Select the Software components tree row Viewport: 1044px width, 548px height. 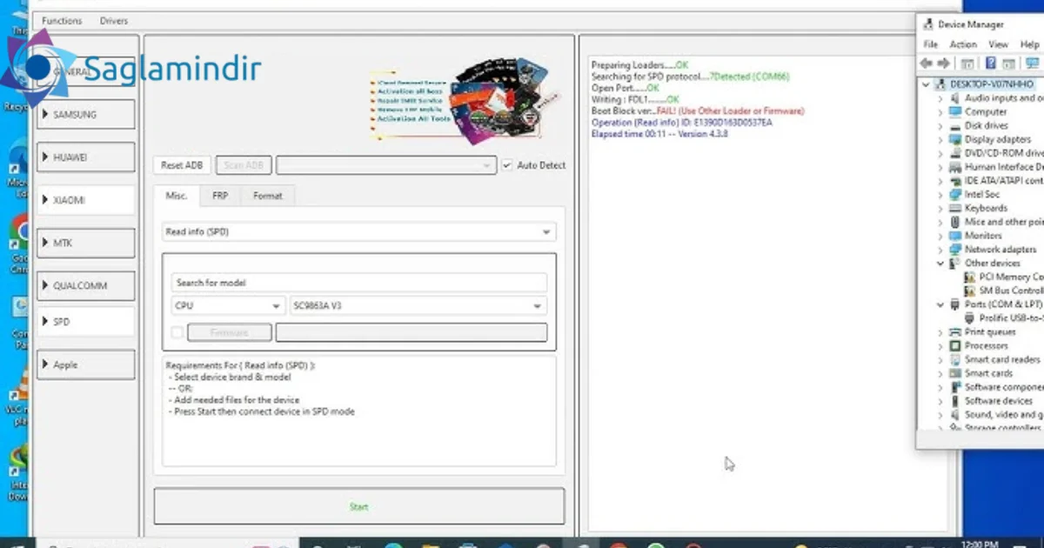pos(997,387)
